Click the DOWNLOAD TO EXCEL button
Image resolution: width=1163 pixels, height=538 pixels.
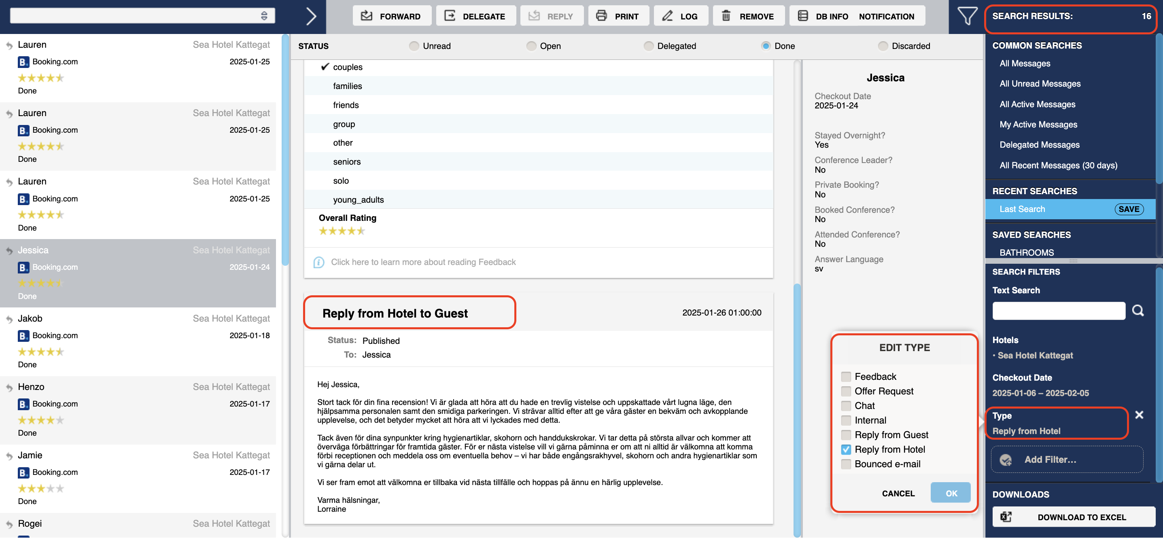[x=1074, y=517]
